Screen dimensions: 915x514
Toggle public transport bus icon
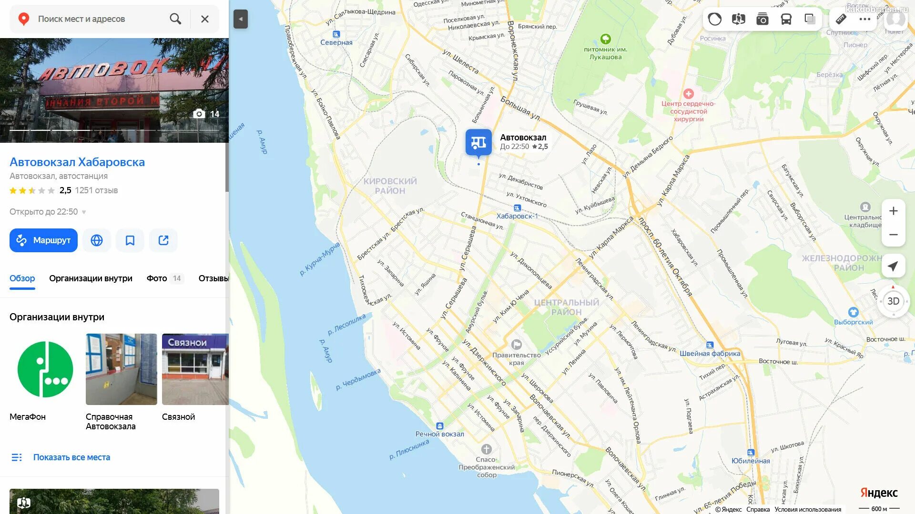(x=786, y=19)
